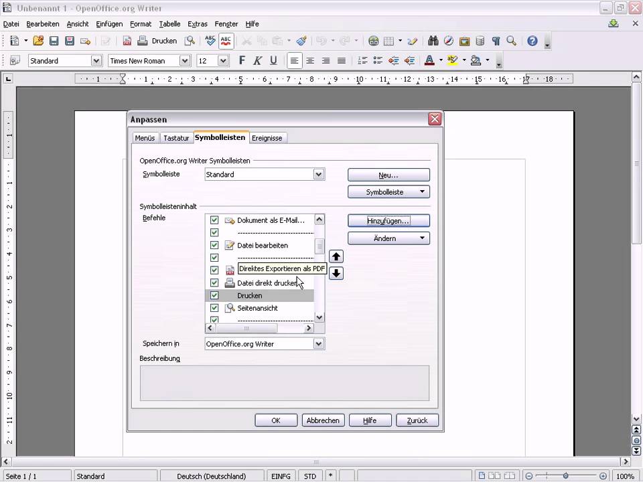Uncheck the Dokument als E-Mail checkbox
Image resolution: width=643 pixels, height=482 pixels.
coord(214,220)
